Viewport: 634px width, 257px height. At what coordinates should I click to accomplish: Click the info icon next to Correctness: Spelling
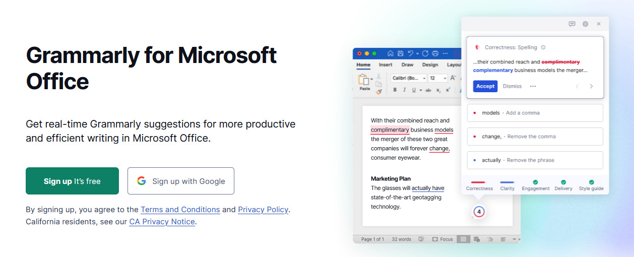coord(543,47)
